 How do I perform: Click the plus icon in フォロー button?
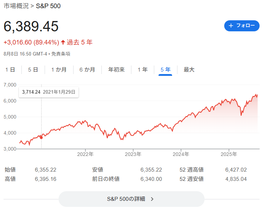[231, 26]
